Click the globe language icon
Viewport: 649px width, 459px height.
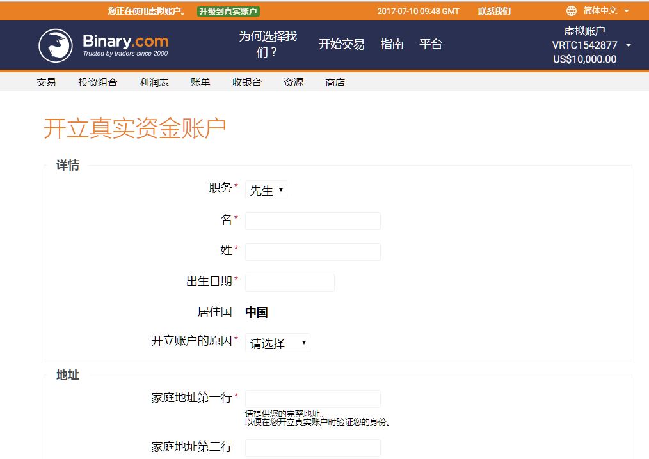click(572, 11)
